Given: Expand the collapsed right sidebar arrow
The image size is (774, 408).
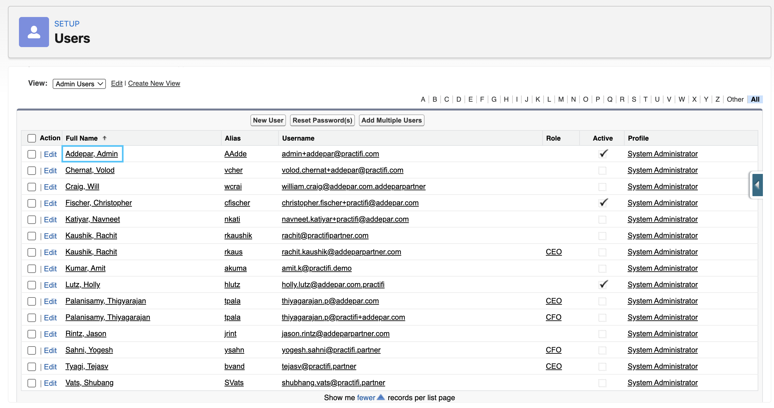Looking at the screenshot, I should click(x=757, y=185).
